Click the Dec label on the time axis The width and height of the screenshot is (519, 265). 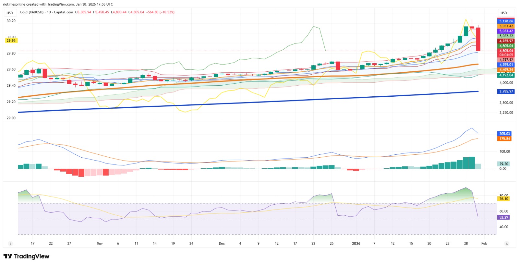(x=222, y=243)
